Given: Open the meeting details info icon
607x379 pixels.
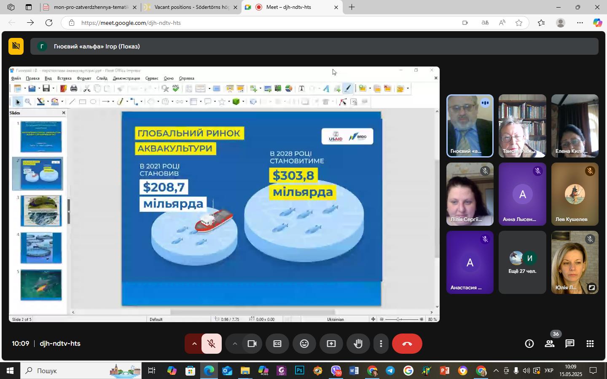Looking at the screenshot, I should click(x=529, y=344).
